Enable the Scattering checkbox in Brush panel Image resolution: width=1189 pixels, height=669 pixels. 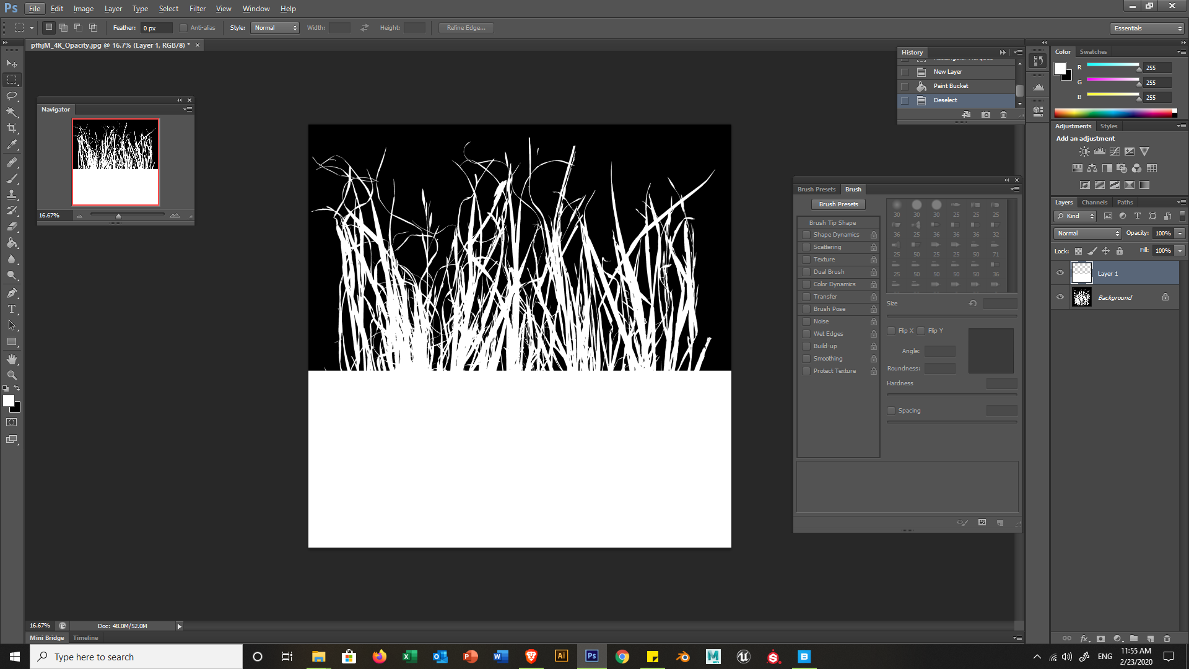[x=806, y=247]
